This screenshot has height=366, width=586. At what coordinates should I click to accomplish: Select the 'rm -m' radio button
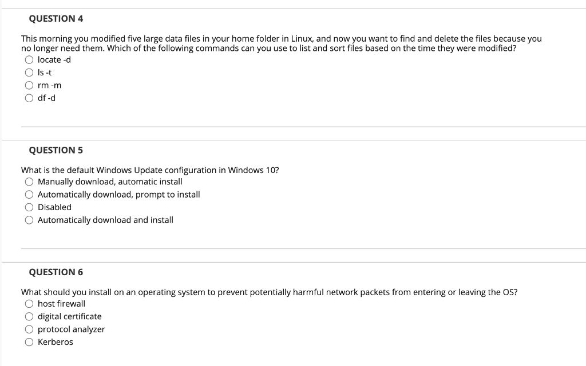(29, 85)
